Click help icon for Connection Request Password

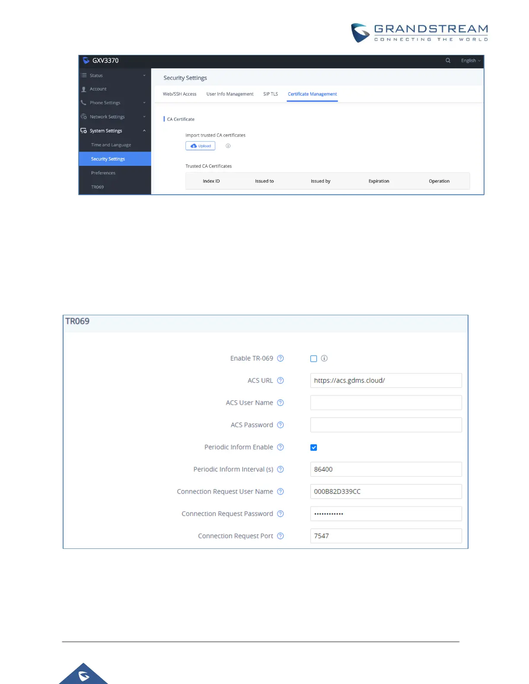point(280,514)
